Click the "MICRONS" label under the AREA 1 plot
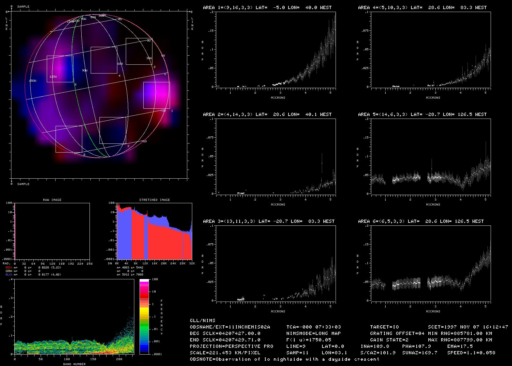This screenshot has height=366, width=512. (278, 98)
